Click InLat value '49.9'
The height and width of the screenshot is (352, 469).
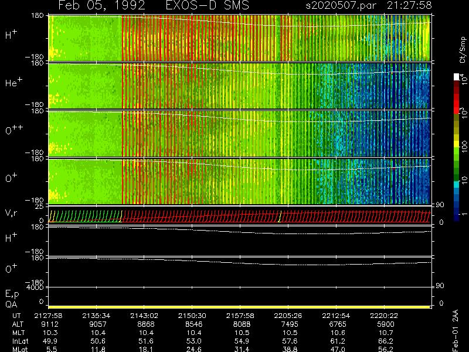tap(50, 341)
